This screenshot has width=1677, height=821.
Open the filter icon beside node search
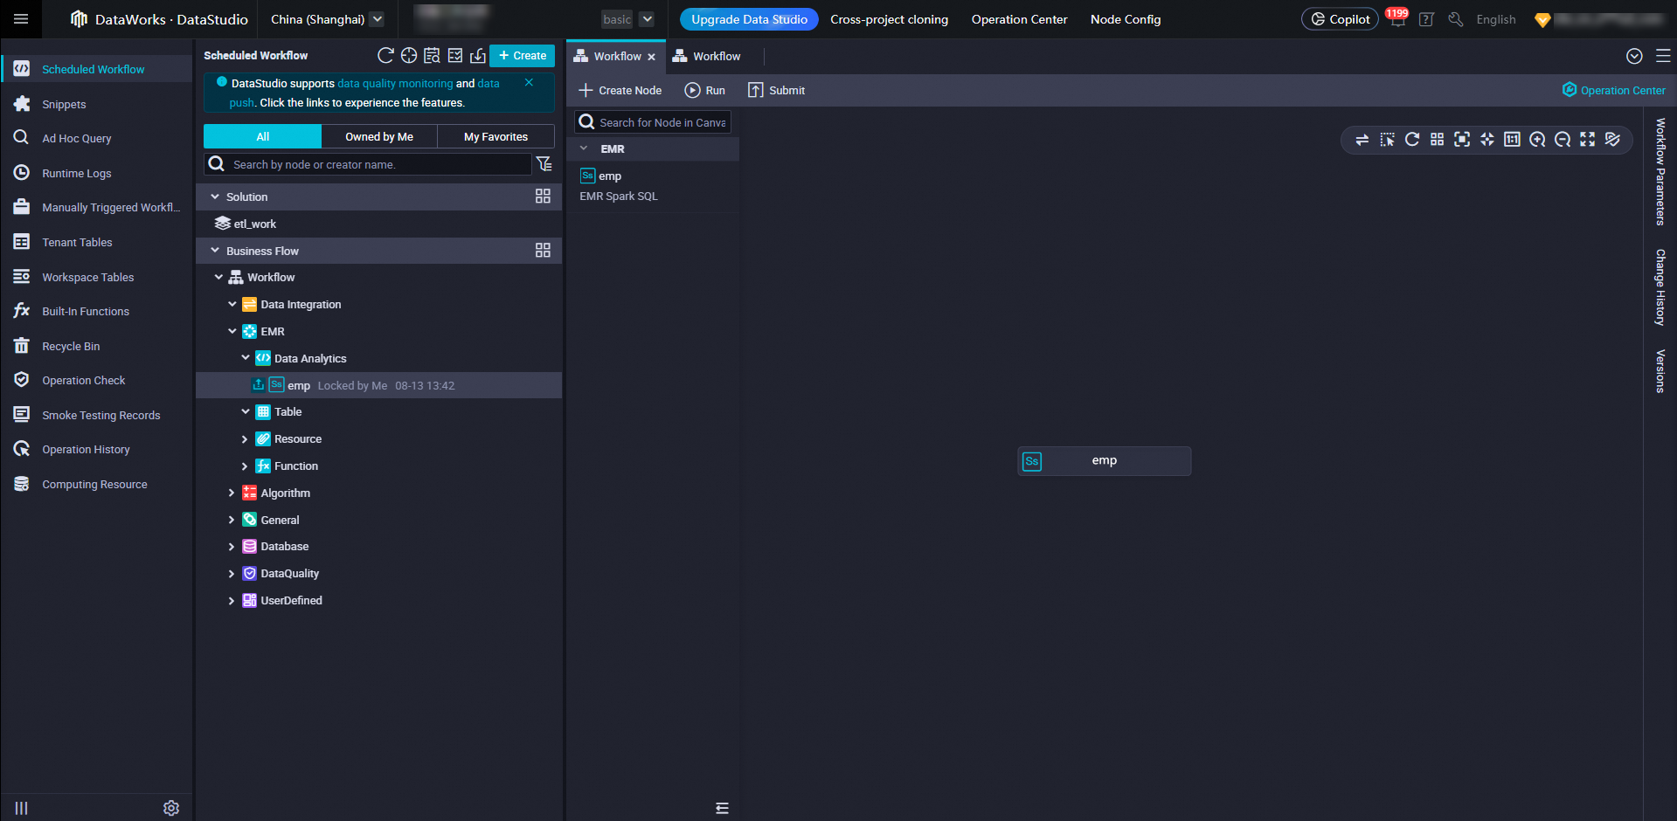[x=544, y=164]
